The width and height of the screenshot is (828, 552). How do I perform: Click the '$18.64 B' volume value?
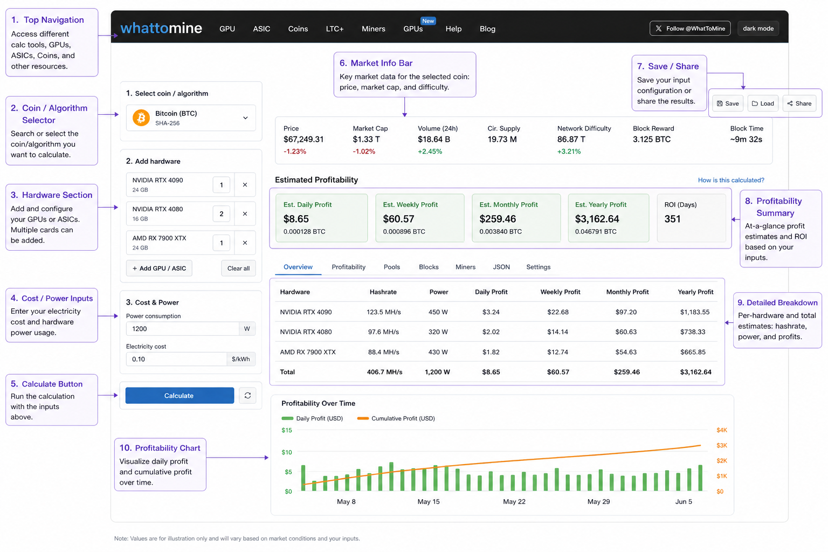coord(434,139)
